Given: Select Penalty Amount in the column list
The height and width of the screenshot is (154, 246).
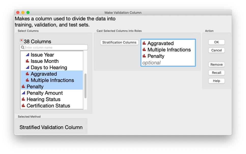Looking at the screenshot, I should click(x=45, y=93).
